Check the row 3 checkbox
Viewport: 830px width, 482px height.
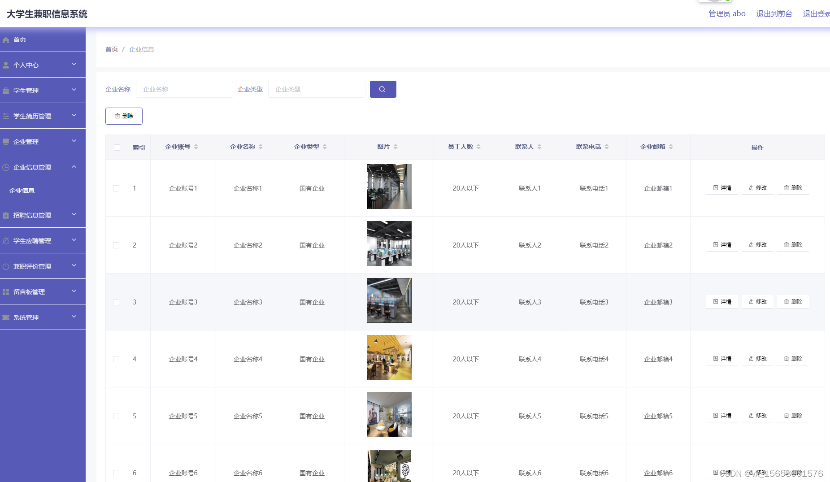tap(116, 302)
